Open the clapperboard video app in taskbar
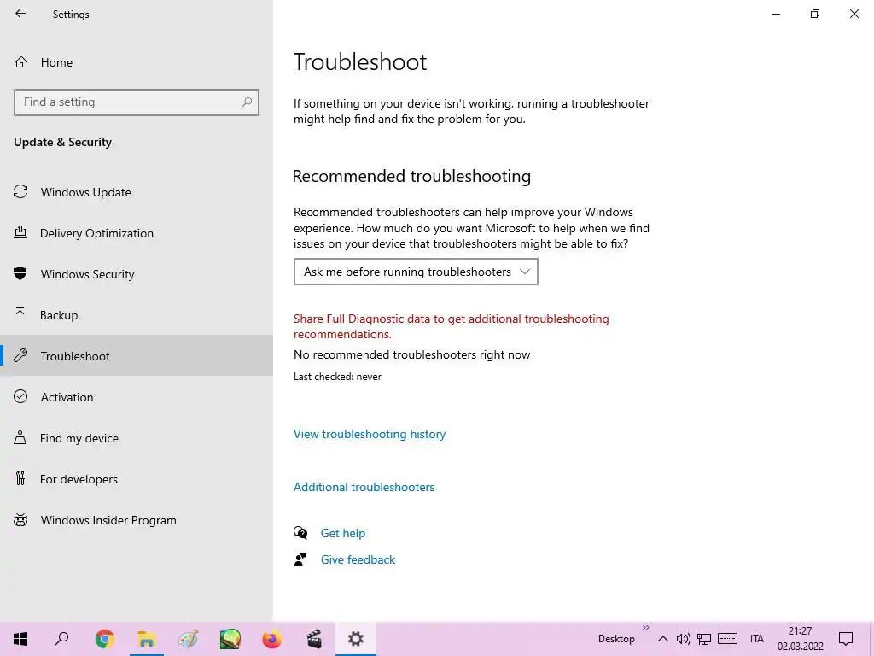The width and height of the screenshot is (874, 656). click(314, 639)
